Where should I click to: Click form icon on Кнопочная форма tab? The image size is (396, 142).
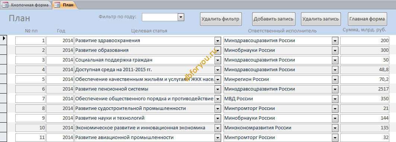click(x=5, y=5)
